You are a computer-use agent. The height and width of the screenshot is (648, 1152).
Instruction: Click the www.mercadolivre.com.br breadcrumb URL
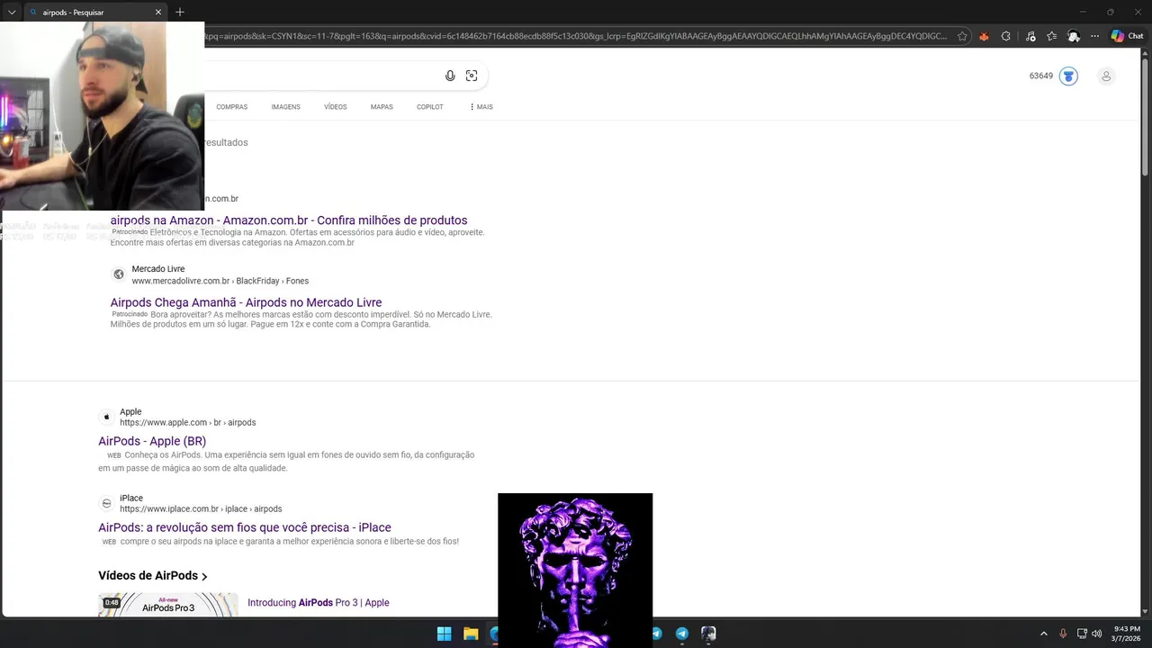(x=220, y=281)
